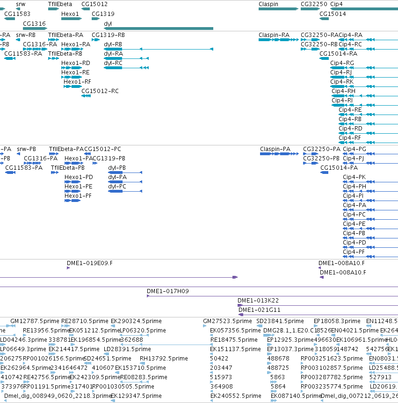Image resolution: width=398 pixels, height=403 pixels.
Task: Select the dyl-RA transcript
Action: click(113, 54)
